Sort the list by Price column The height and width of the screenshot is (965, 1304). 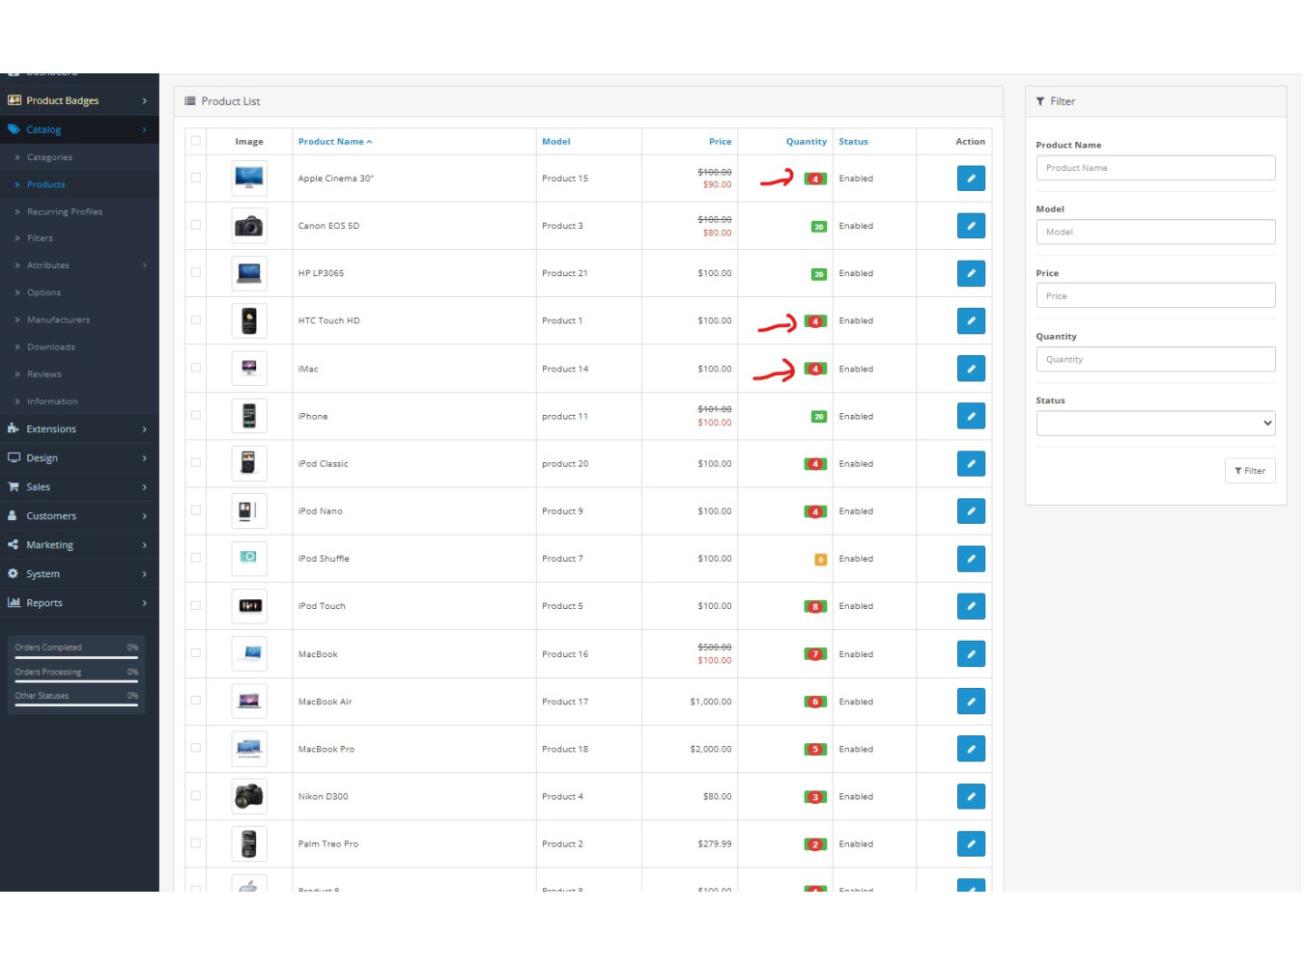coord(720,142)
